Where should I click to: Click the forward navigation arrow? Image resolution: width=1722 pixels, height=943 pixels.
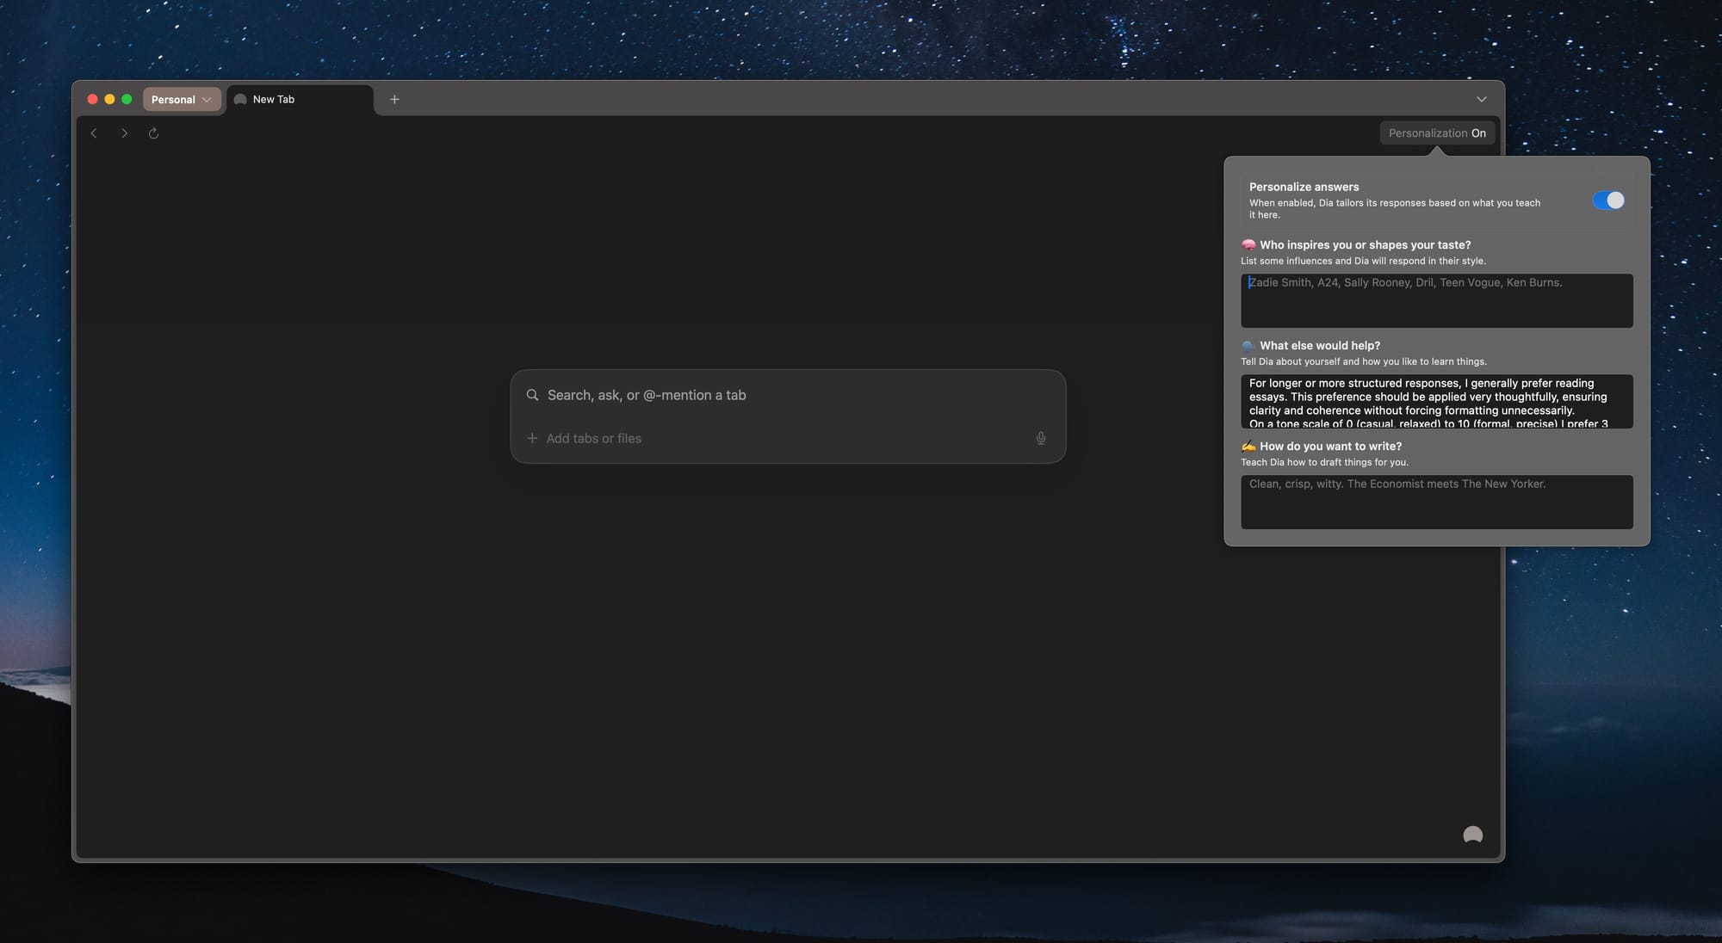(124, 133)
